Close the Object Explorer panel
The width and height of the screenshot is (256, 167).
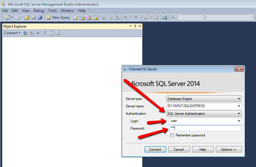click(x=140, y=26)
